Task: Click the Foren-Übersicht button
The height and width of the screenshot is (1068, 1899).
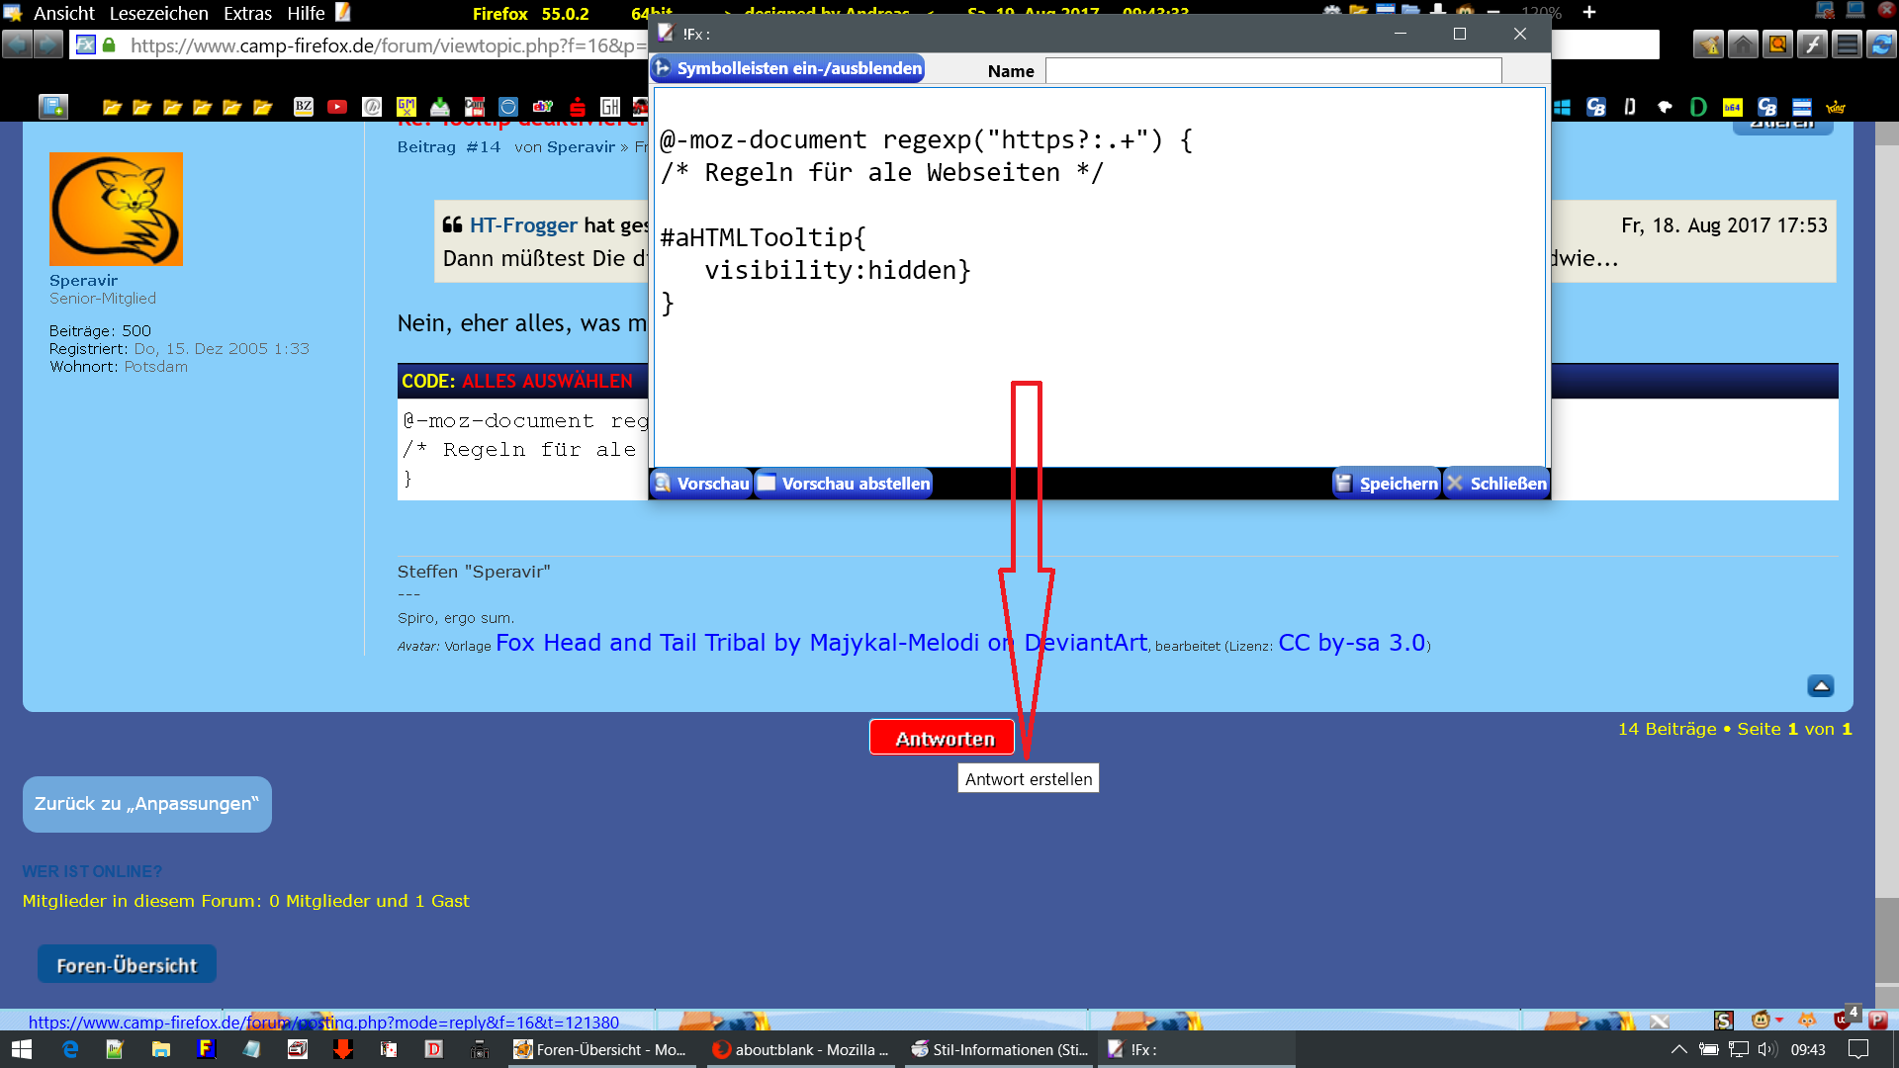Action: click(x=127, y=965)
